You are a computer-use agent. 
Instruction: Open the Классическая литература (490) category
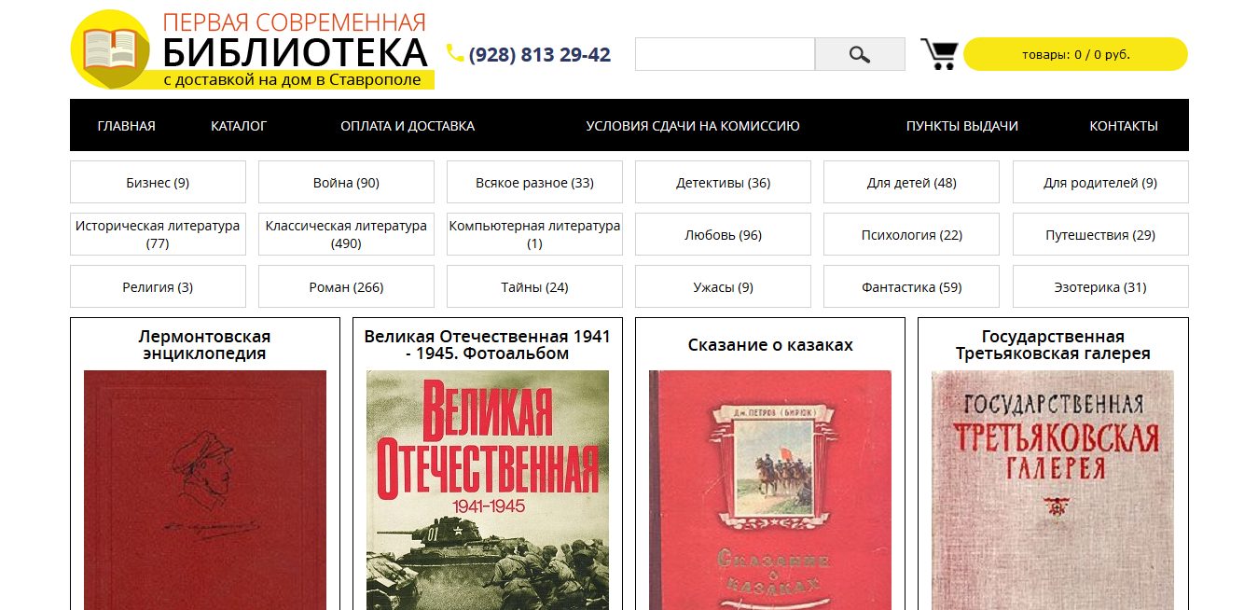[x=346, y=234]
